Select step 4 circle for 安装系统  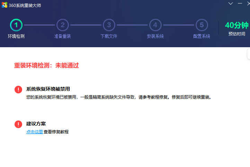tap(155, 25)
